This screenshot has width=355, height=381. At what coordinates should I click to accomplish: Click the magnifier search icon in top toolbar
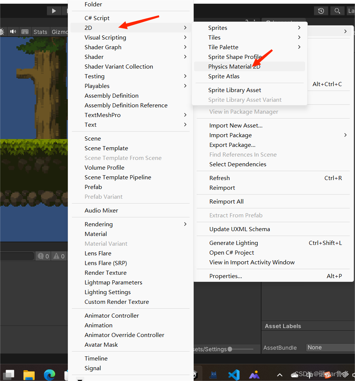click(x=337, y=11)
